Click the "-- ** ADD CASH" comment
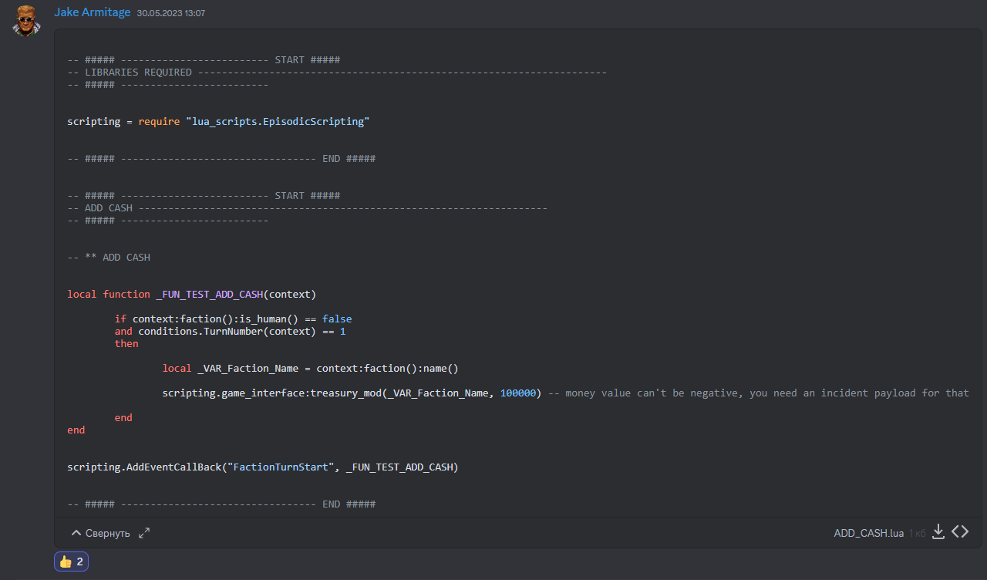The image size is (987, 580). (x=109, y=258)
